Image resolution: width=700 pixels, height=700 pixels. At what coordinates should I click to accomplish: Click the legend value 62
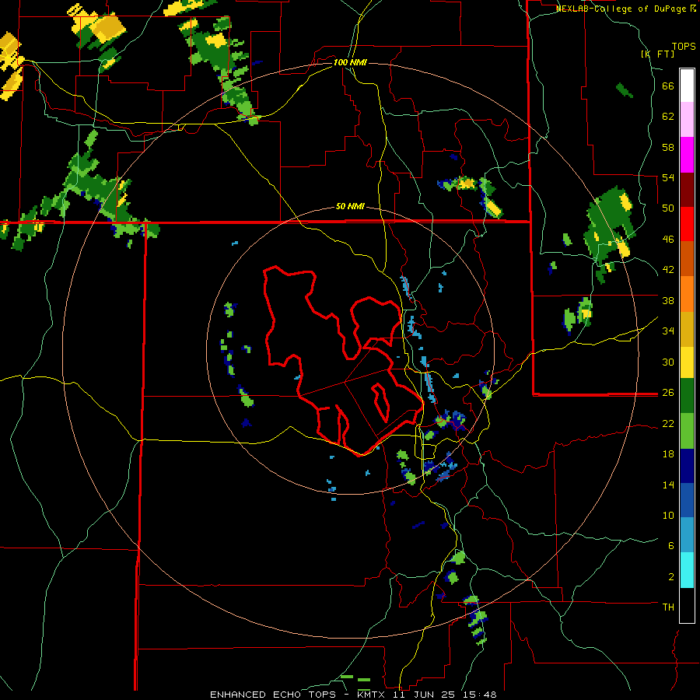click(668, 117)
